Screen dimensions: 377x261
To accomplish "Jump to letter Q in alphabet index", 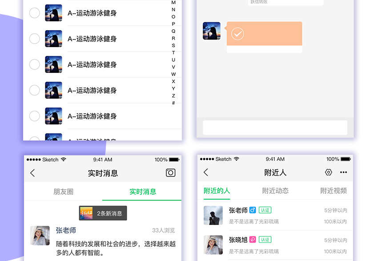I will point(173,31).
